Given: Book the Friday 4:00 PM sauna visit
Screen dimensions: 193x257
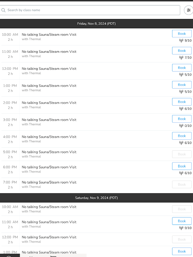Looking at the screenshot, I should 182,136.
